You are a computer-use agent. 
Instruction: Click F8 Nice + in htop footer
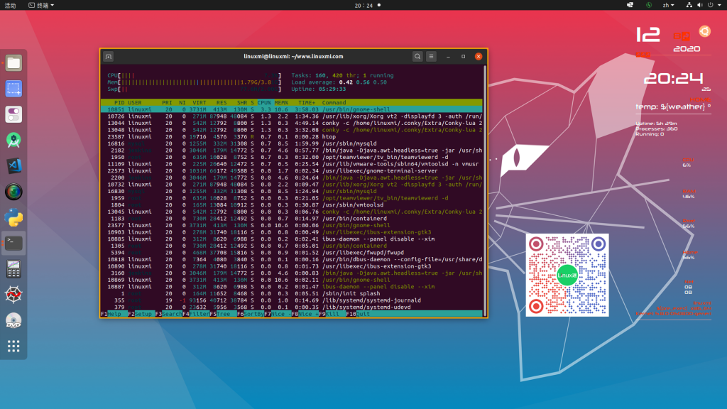(305, 314)
